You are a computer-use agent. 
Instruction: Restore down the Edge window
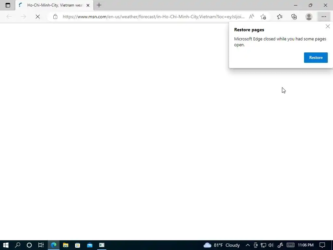(311, 5)
